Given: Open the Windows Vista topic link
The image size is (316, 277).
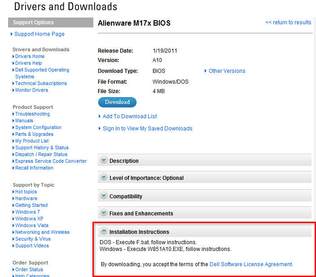Looking at the screenshot, I should [32, 226].
